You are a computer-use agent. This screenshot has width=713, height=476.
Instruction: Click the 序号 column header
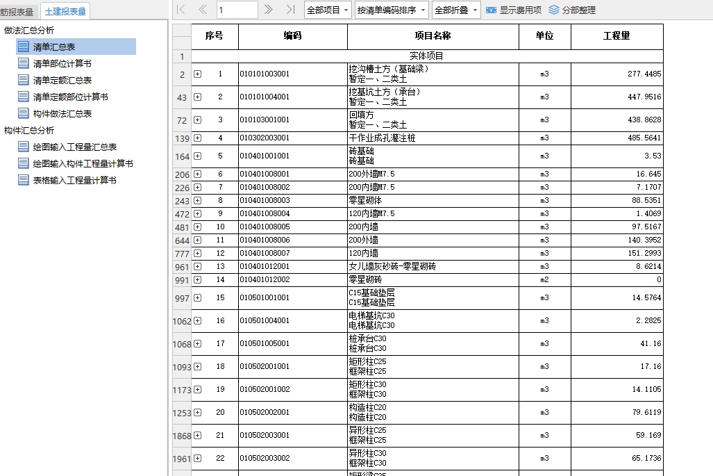(x=215, y=36)
